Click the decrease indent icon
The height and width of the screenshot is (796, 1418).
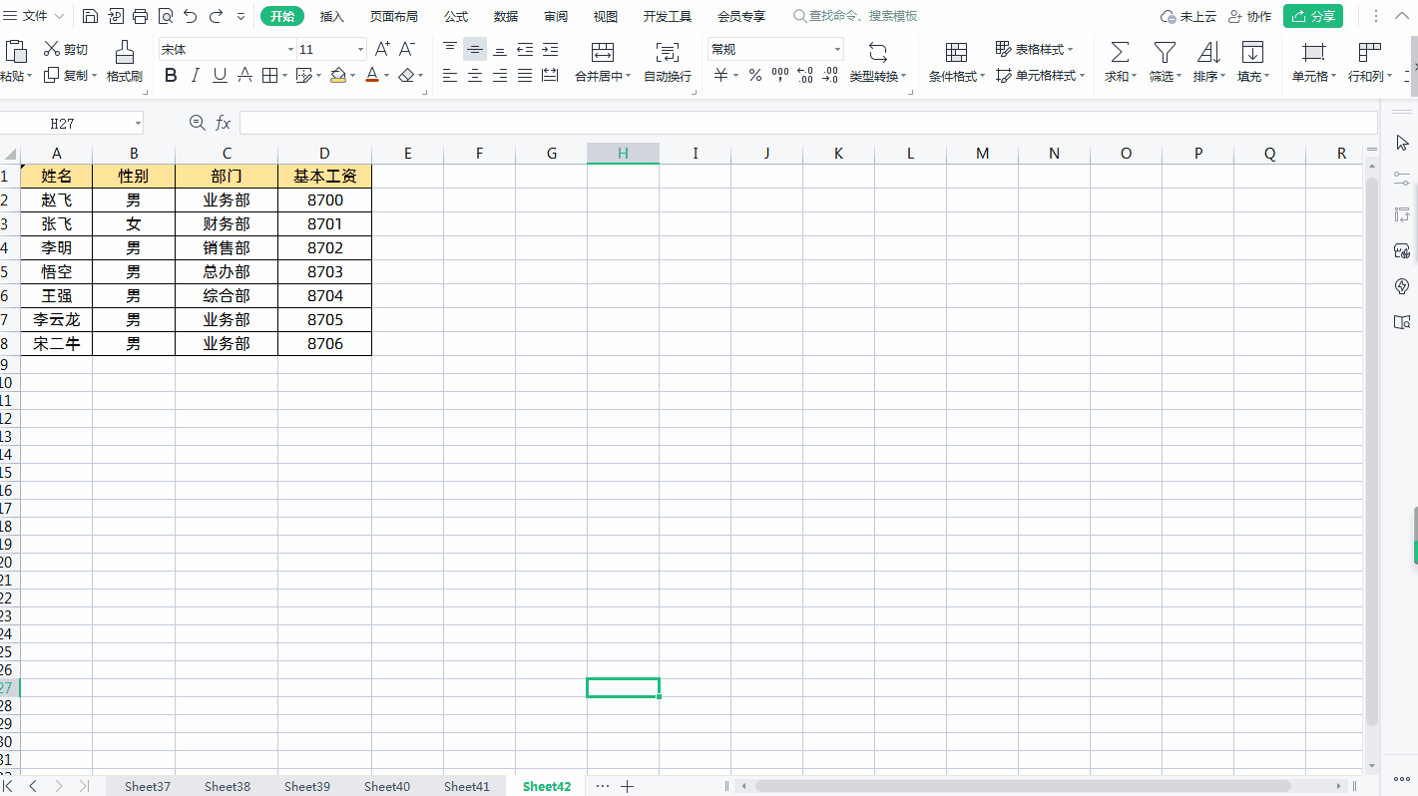point(525,49)
